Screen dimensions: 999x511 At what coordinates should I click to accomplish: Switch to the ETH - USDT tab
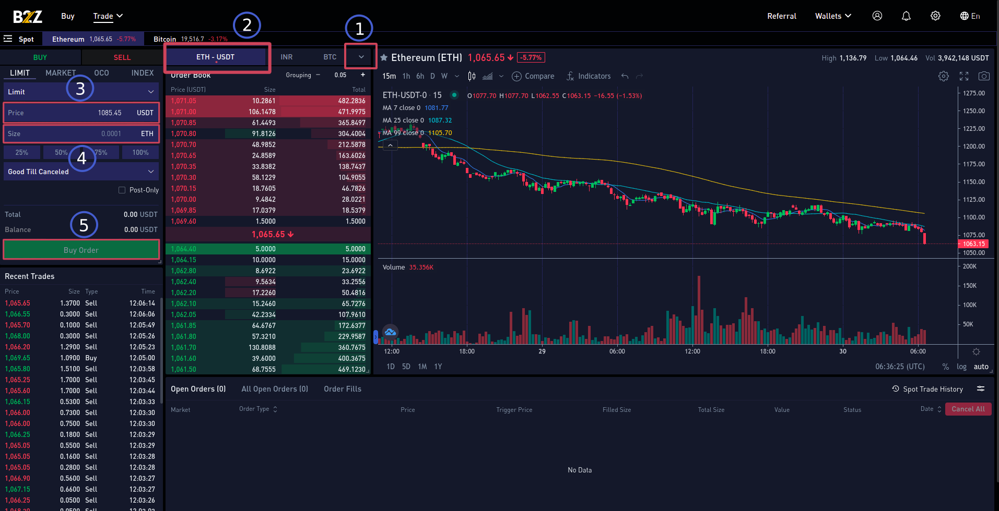(x=216, y=57)
